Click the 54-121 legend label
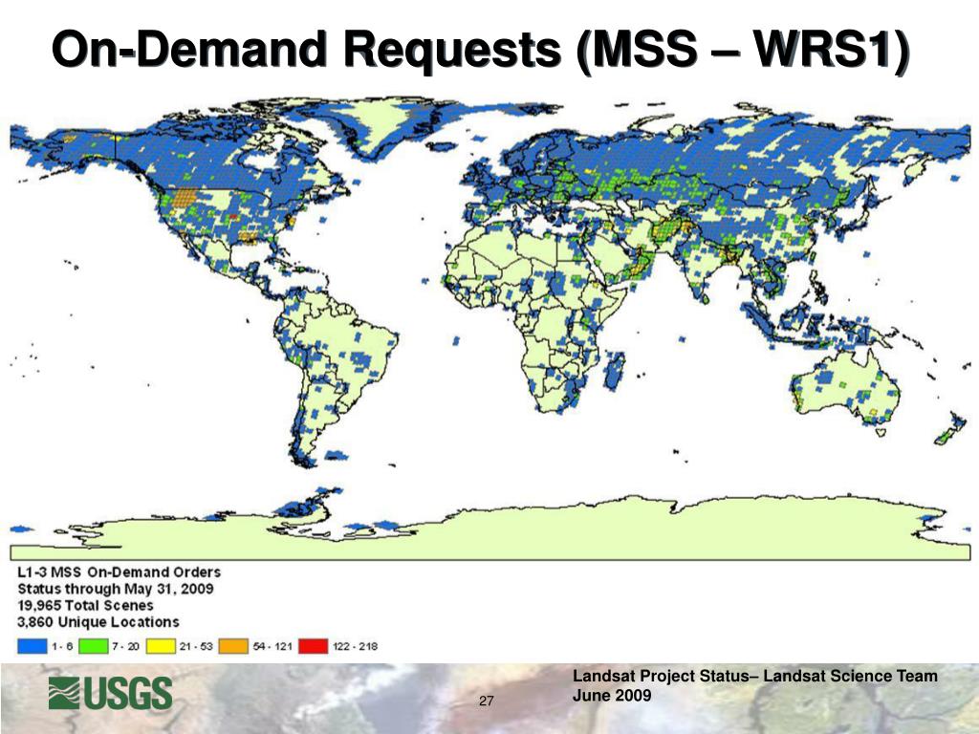Screen dimensions: 979x734 coord(272,647)
